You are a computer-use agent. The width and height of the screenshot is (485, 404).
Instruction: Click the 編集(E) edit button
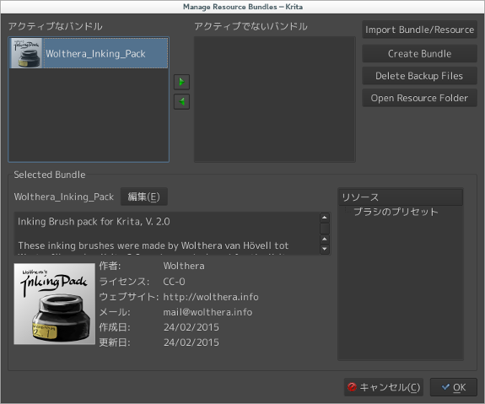144,197
